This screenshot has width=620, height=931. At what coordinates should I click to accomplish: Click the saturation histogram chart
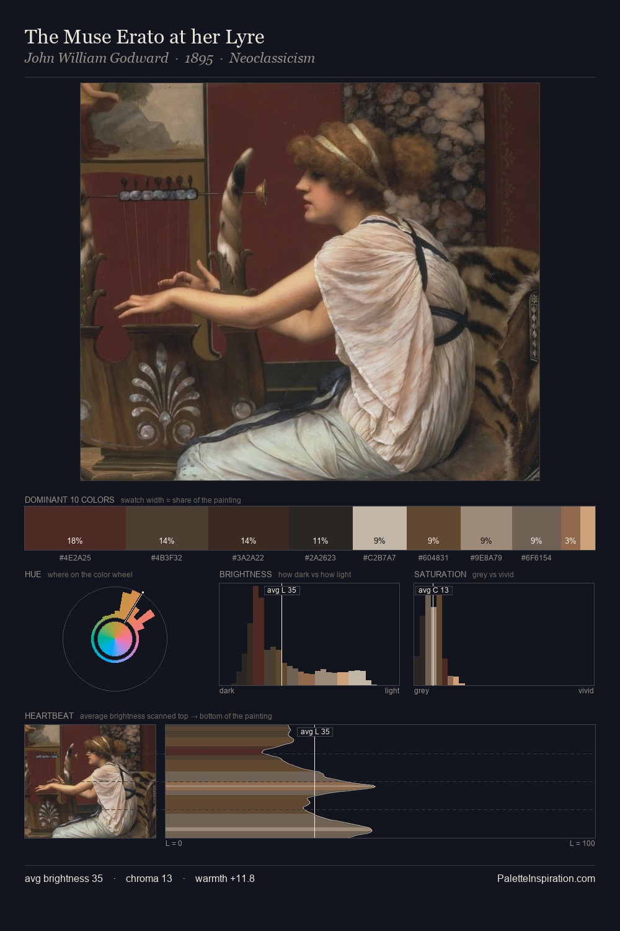tap(504, 634)
